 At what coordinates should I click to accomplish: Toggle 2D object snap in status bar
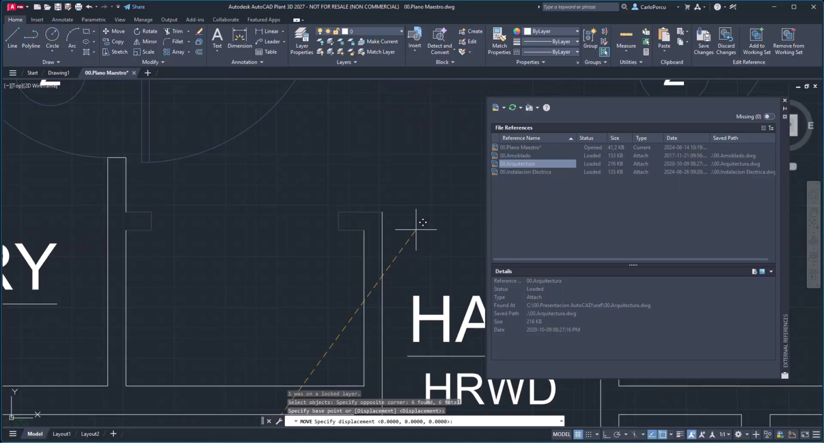(x=663, y=434)
